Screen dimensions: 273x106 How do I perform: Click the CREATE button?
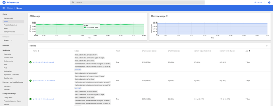[258, 3]
